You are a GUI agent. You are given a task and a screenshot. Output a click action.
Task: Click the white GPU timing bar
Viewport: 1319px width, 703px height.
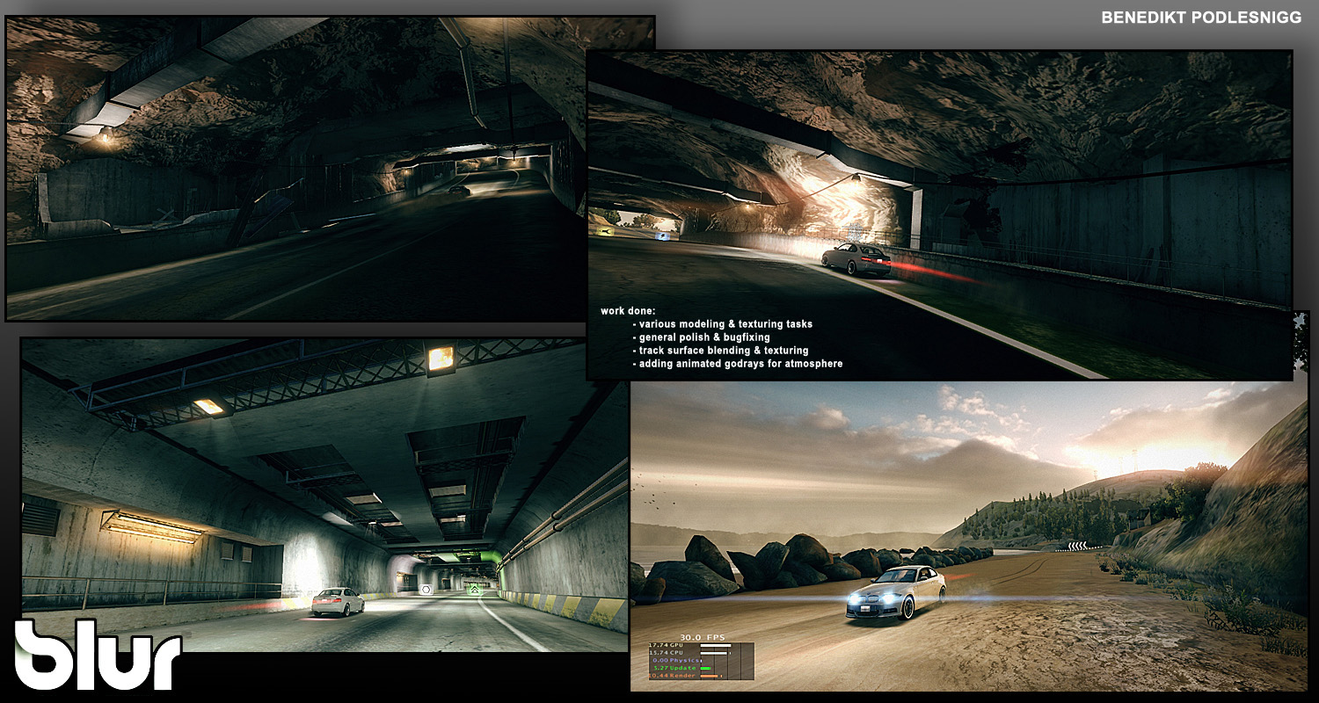[715, 646]
